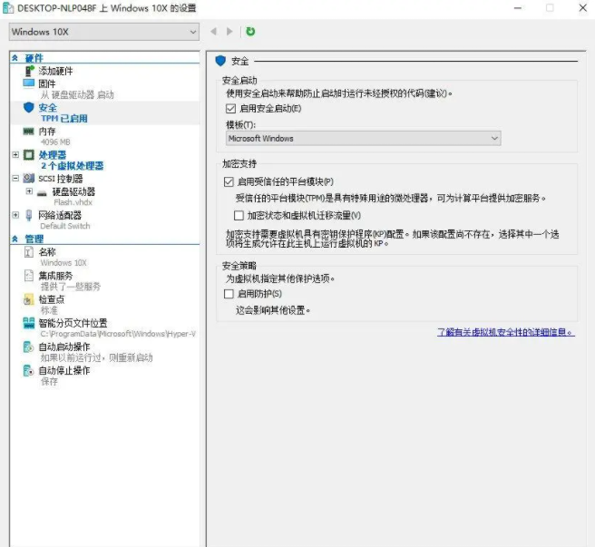The width and height of the screenshot is (595, 547).
Task: Select 集成服务 in the management section
Action: click(x=55, y=276)
